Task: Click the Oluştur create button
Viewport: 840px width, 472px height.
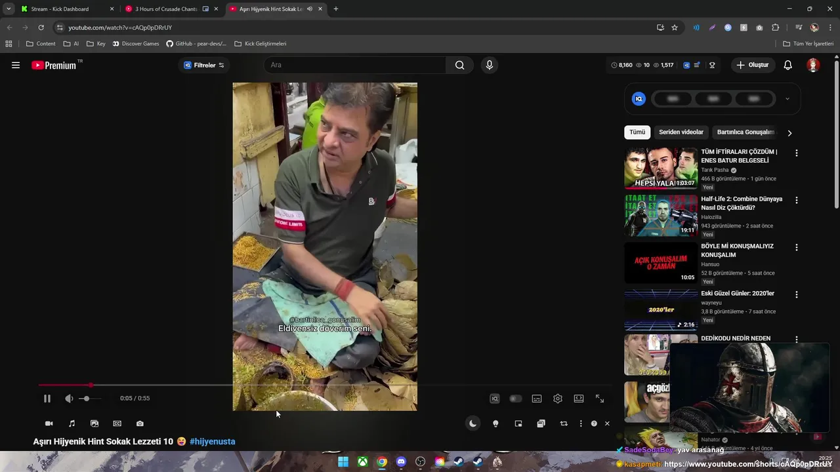Action: 752,65
